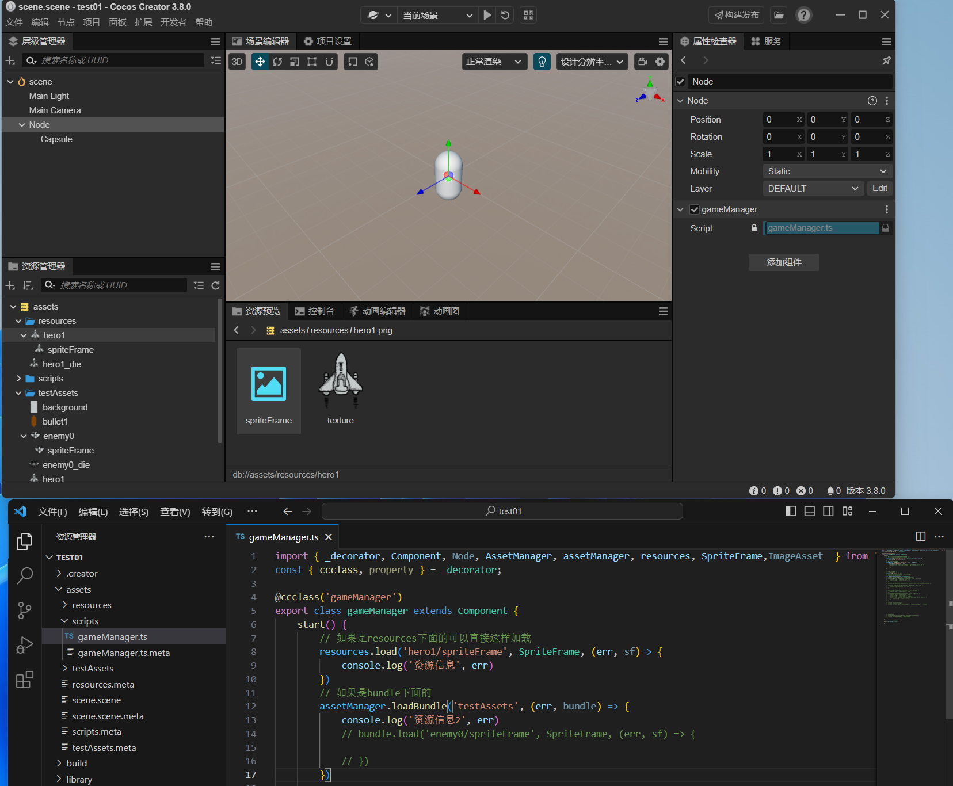Open Run and Debug in VS Code
The height and width of the screenshot is (786, 953).
click(x=24, y=645)
